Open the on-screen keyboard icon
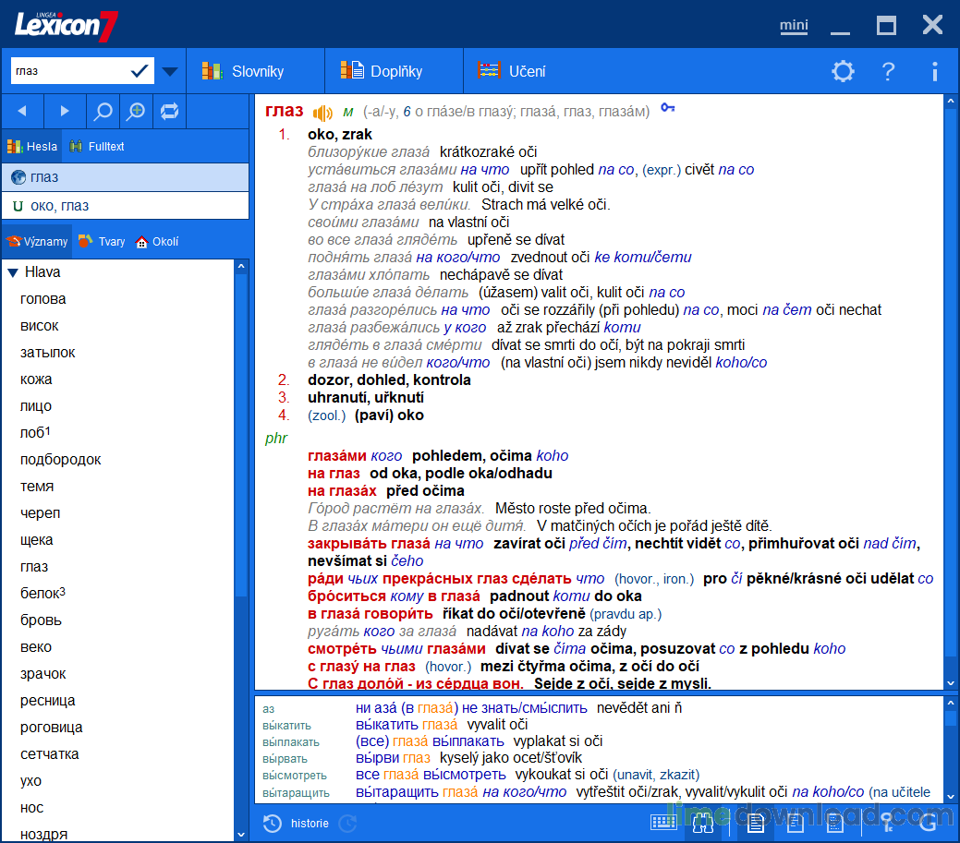Image resolution: width=960 pixels, height=843 pixels. (x=662, y=822)
